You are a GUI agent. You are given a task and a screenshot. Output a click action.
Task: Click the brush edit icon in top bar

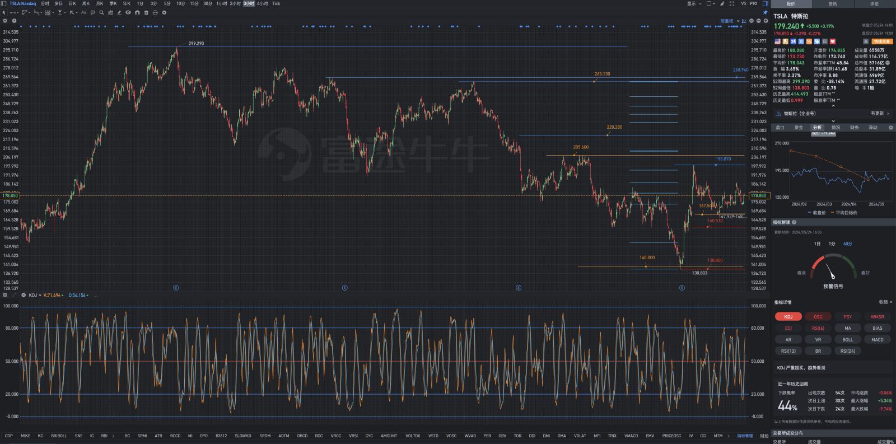tap(722, 3)
